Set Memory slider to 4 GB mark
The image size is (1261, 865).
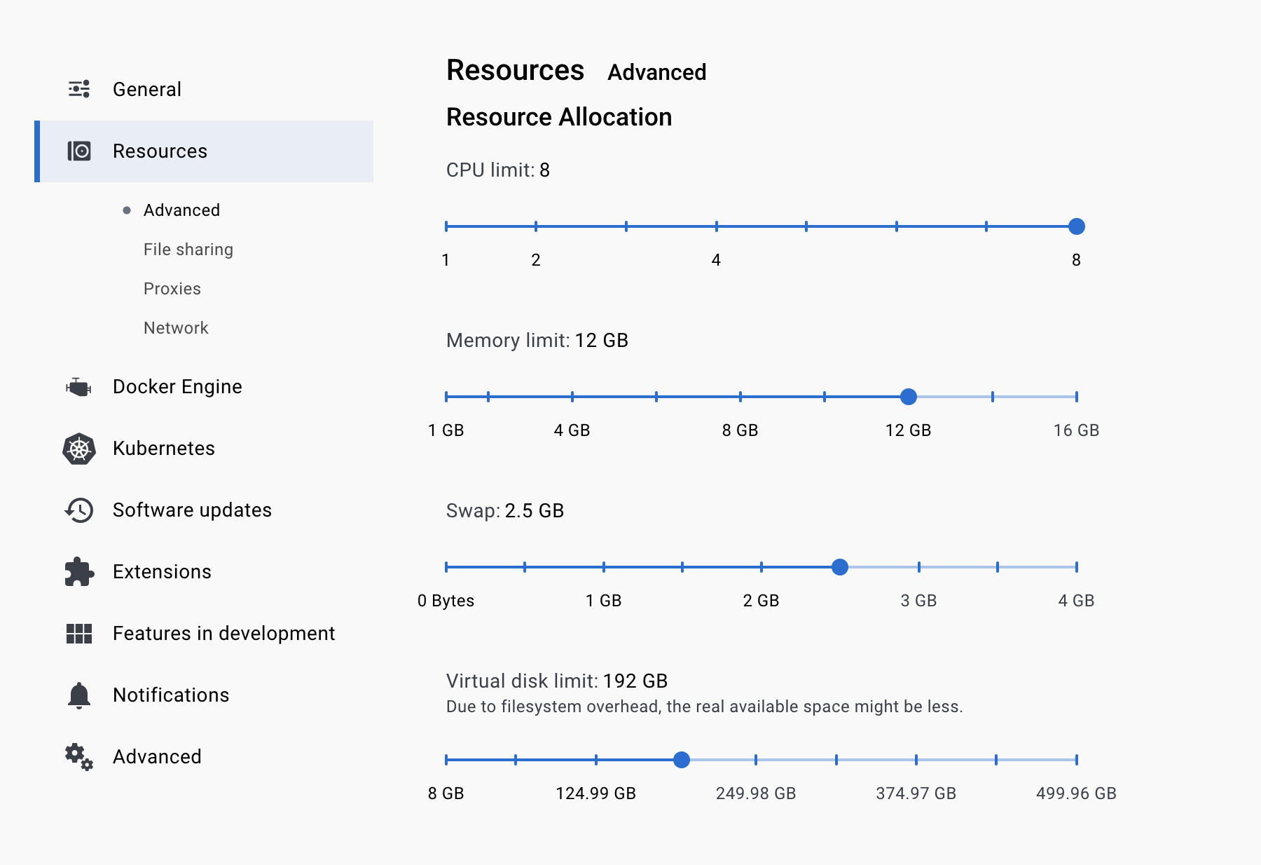pos(572,397)
